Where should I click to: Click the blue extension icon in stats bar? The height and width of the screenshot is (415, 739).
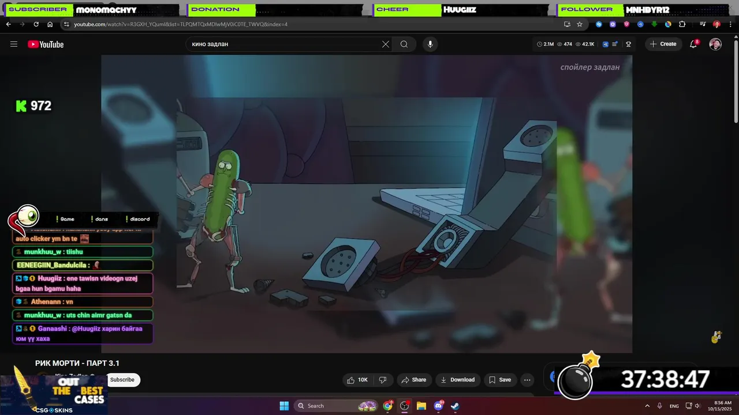click(x=605, y=44)
